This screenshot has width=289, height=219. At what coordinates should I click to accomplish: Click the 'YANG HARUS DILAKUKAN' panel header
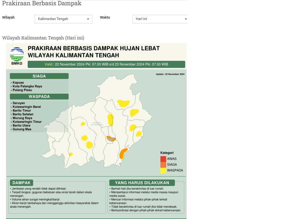tap(142, 183)
